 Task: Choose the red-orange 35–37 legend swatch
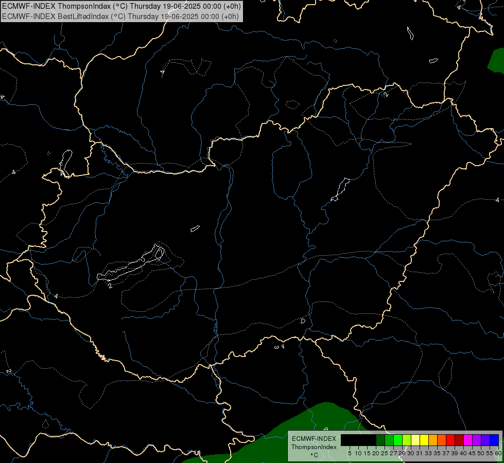(442, 440)
